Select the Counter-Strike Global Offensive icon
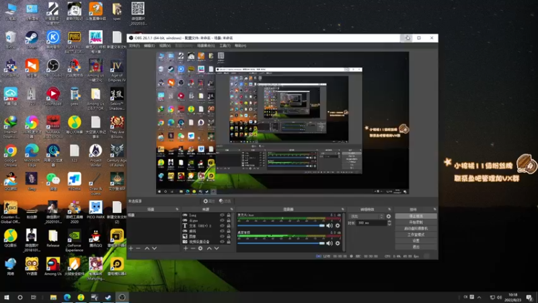The height and width of the screenshot is (303, 538). point(10,212)
